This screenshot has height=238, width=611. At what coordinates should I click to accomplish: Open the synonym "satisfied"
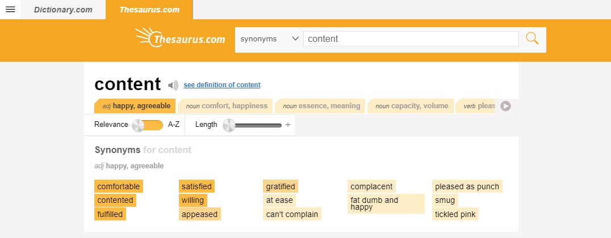196,186
